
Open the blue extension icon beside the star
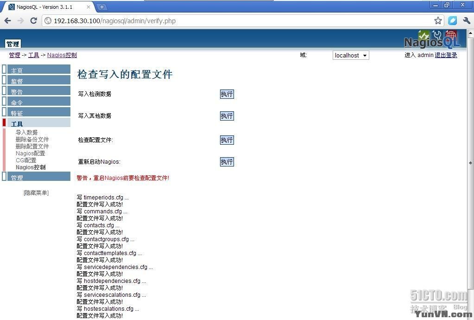coord(452,20)
